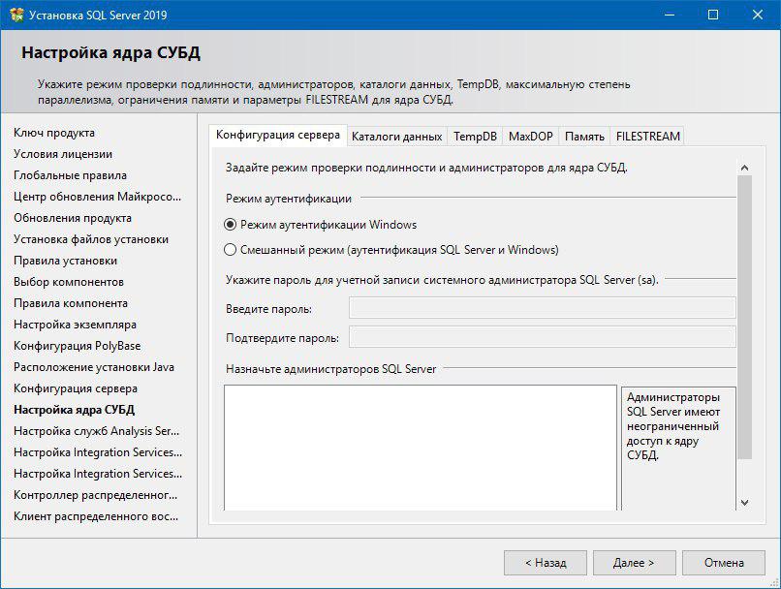The width and height of the screenshot is (781, 589).
Task: Open the TempDB tab
Action: click(x=475, y=137)
